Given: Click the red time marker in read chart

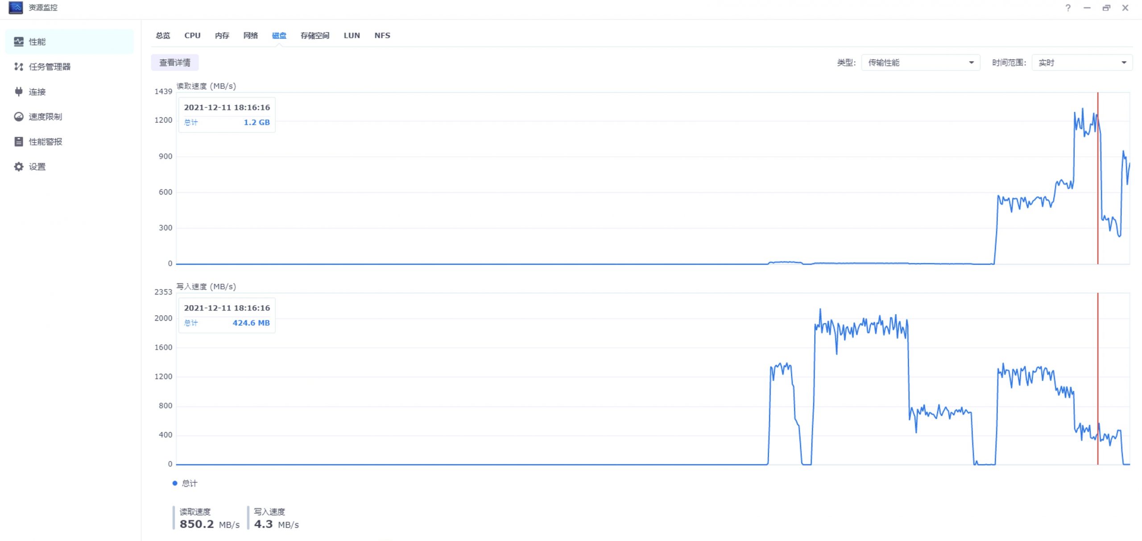Looking at the screenshot, I should 1098,178.
